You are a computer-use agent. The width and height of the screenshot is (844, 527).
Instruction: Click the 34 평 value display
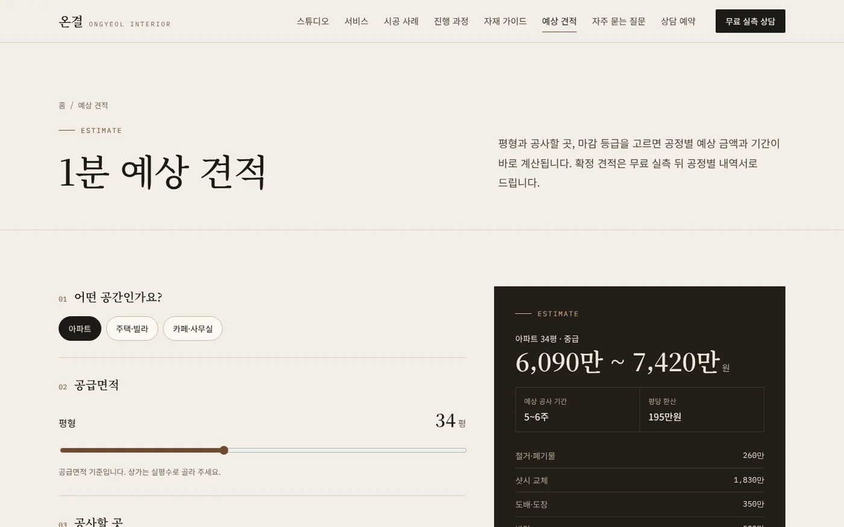pos(451,420)
